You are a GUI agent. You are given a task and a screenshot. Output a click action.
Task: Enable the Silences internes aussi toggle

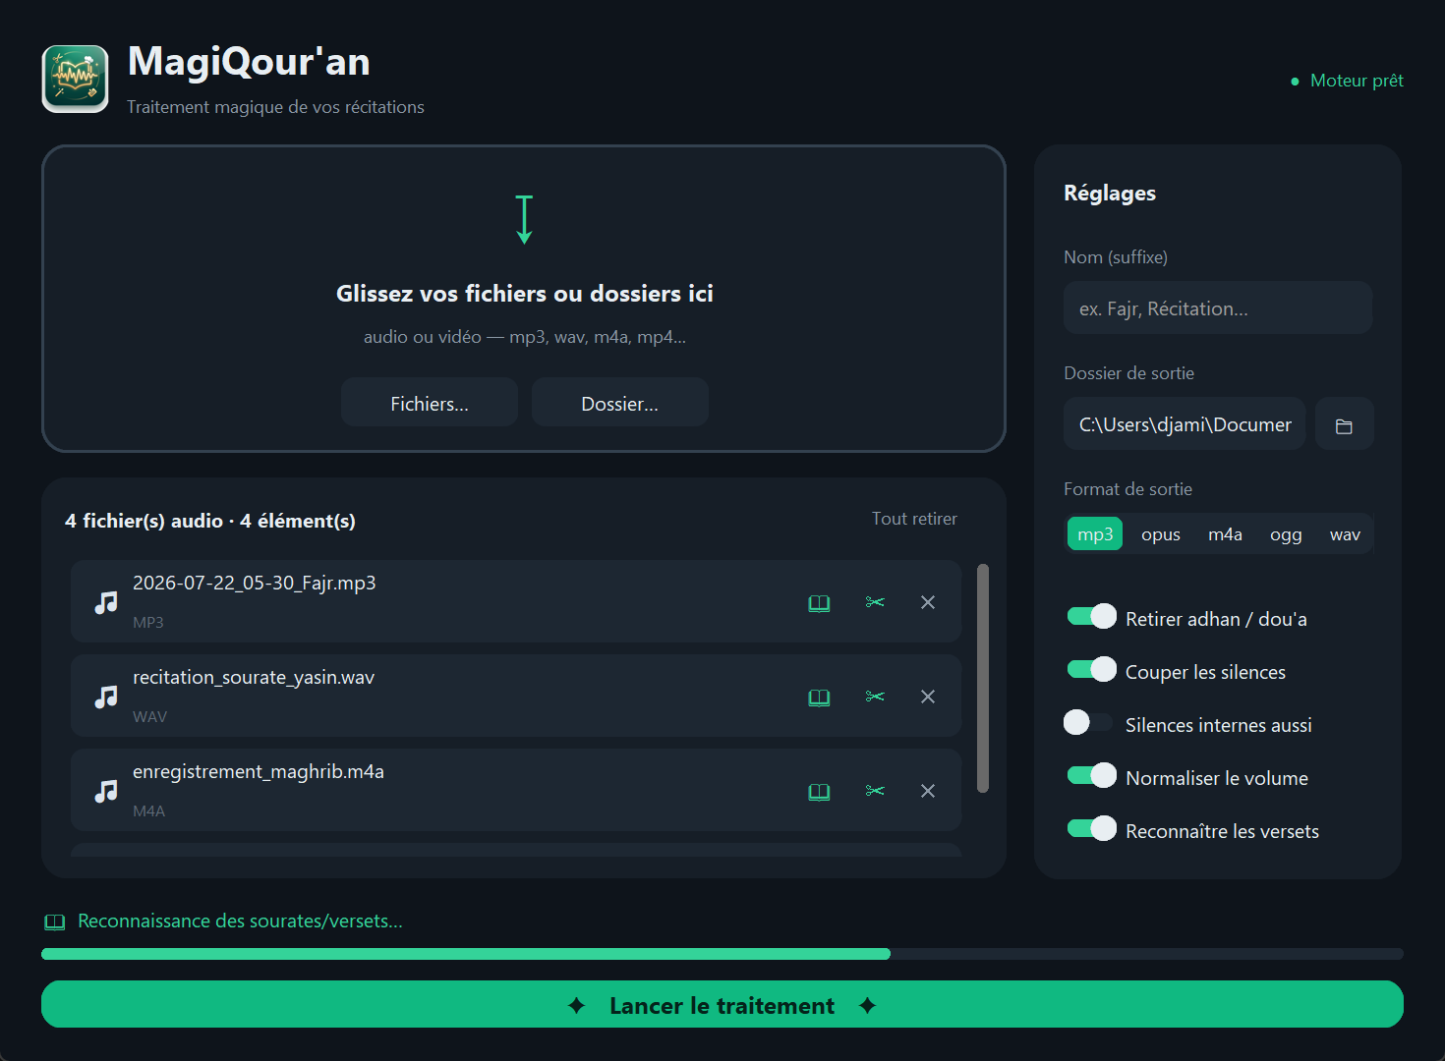1089,722
